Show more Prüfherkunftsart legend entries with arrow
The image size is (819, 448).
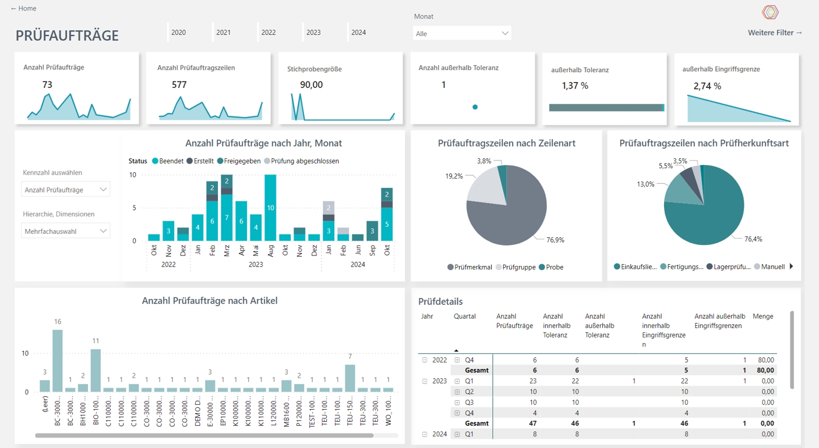click(x=791, y=266)
